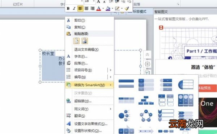Open the font size 18 dropdown

(94, 1)
